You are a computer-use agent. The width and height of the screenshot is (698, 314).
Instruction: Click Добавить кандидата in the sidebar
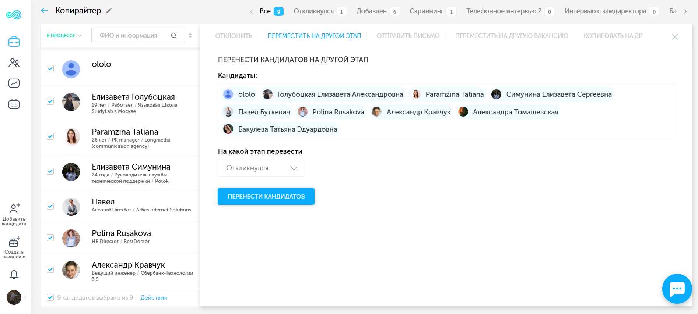tap(14, 214)
